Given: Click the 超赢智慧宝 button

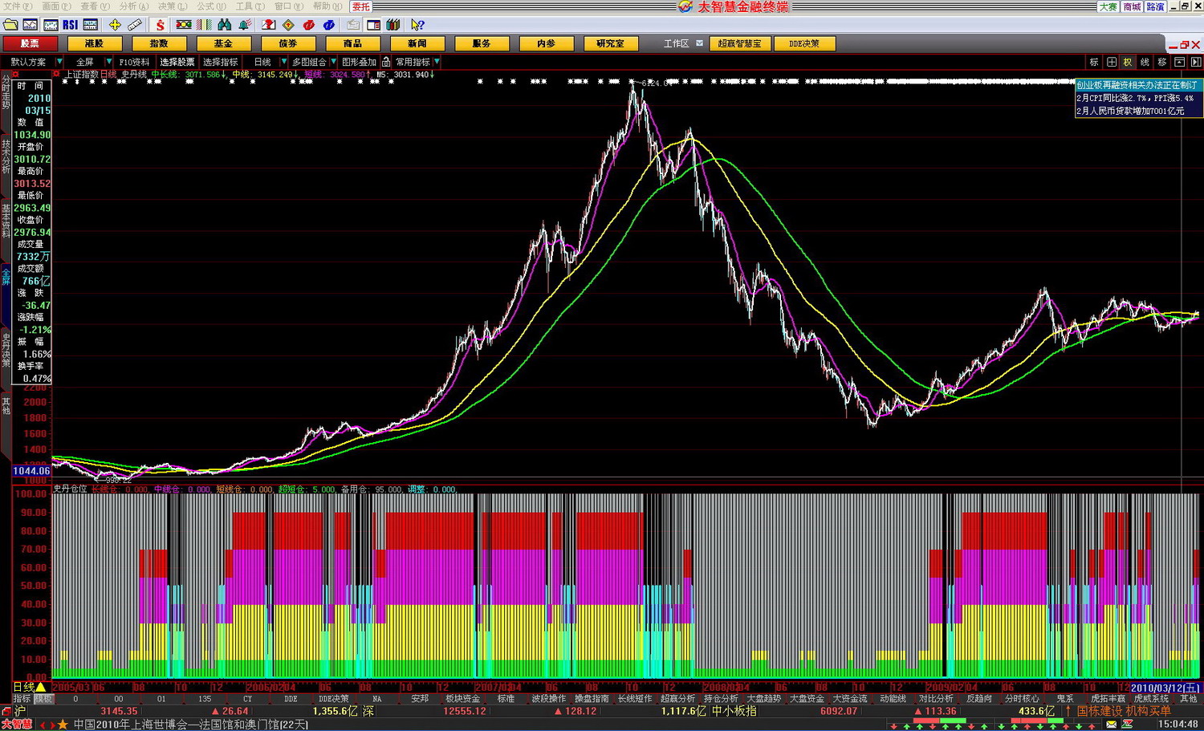Looking at the screenshot, I should [x=739, y=43].
